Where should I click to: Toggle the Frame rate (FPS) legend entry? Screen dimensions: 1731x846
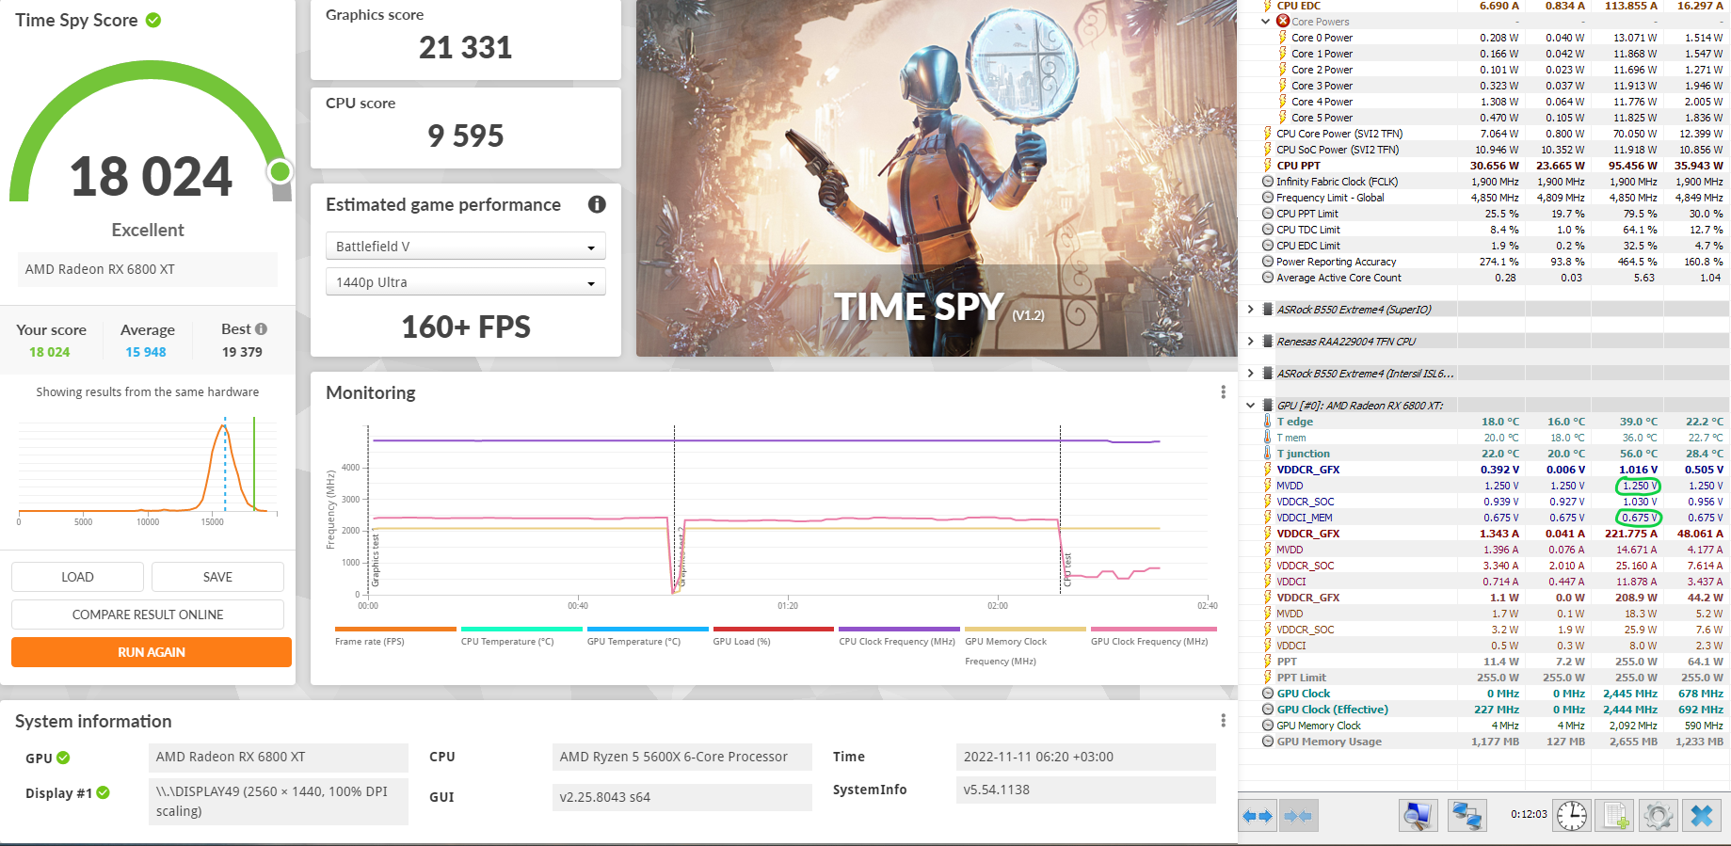(370, 642)
